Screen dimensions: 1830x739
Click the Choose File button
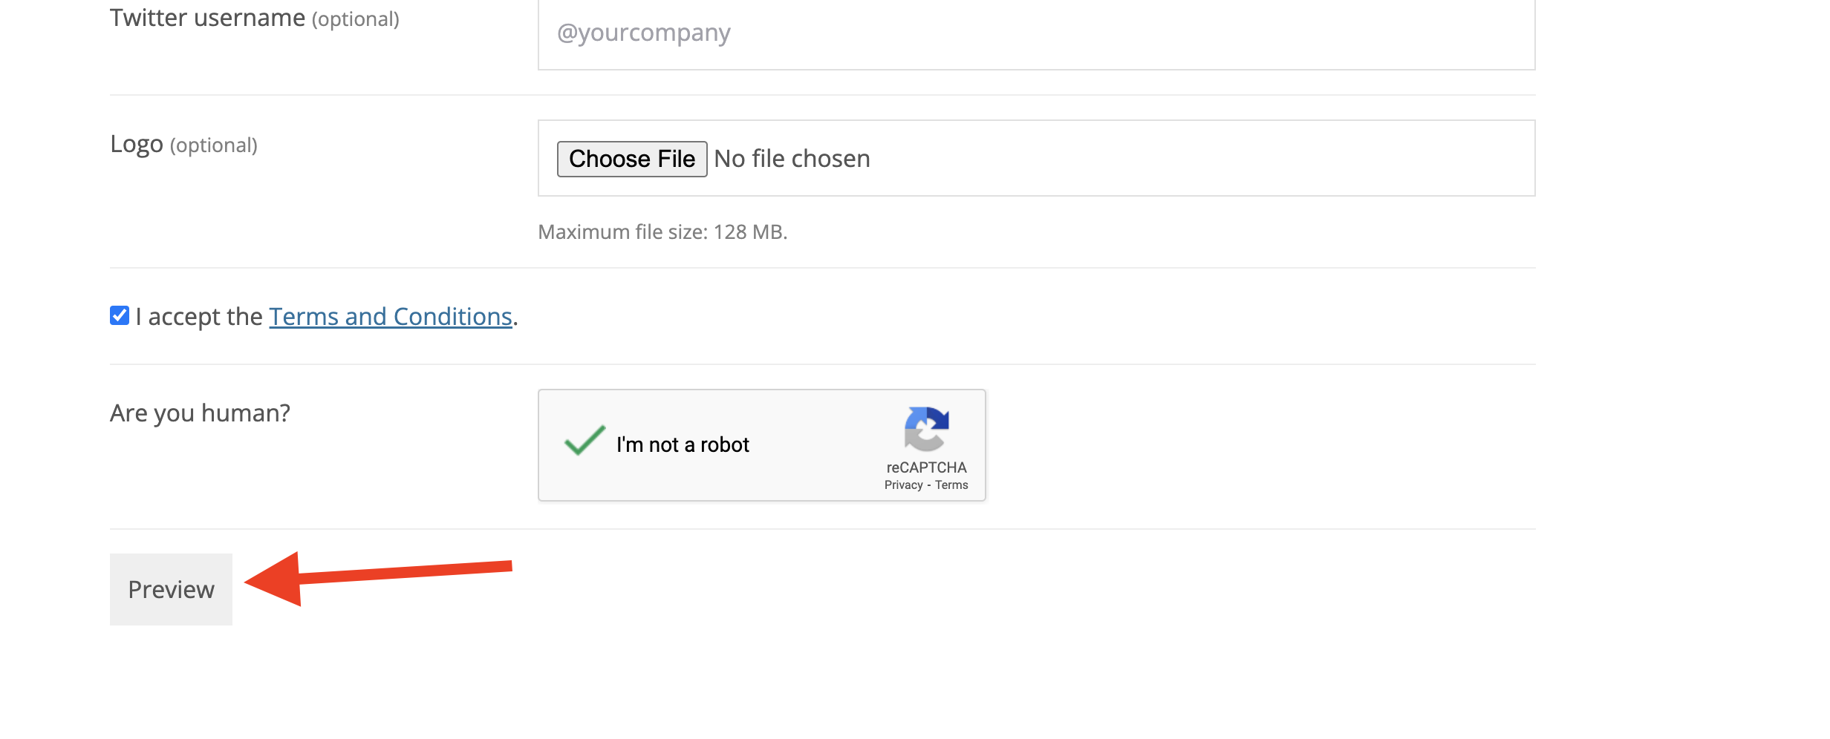[x=631, y=159]
